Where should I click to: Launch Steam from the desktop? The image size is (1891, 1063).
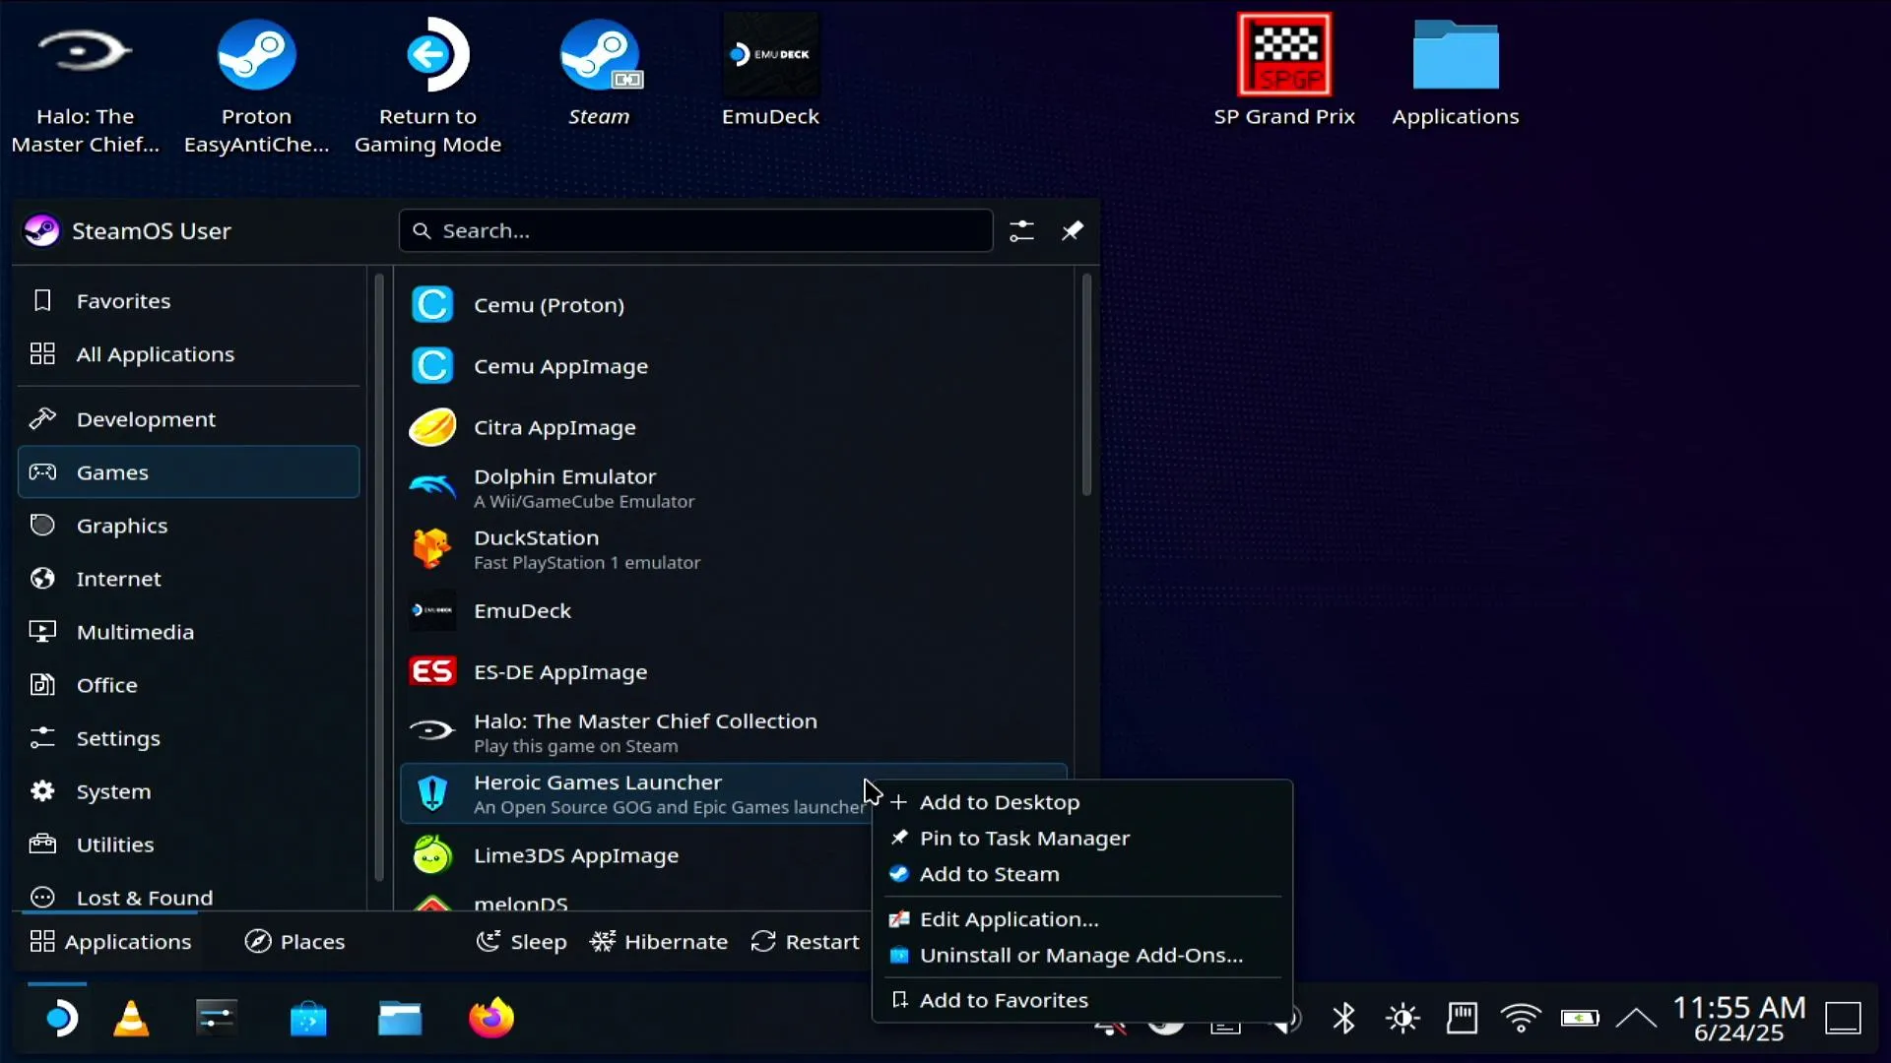pos(599,74)
